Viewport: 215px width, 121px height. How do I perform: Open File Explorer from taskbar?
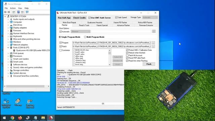coord(43,118)
